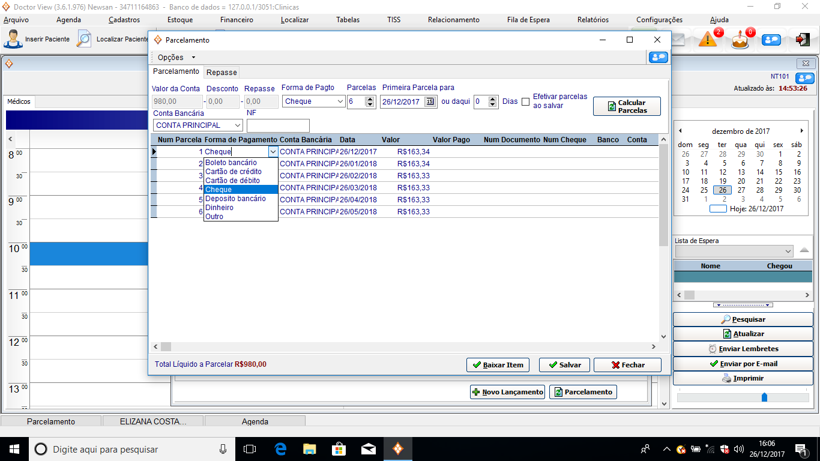Click the NF input field
The height and width of the screenshot is (461, 820).
pyautogui.click(x=278, y=125)
